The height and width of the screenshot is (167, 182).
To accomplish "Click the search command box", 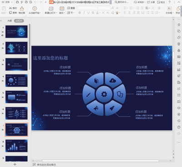I will pyautogui.click(x=121, y=2).
